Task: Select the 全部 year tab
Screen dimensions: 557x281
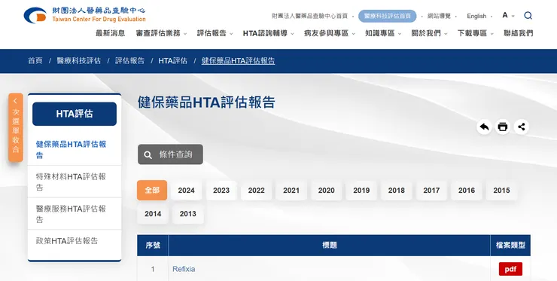Action: (x=152, y=191)
